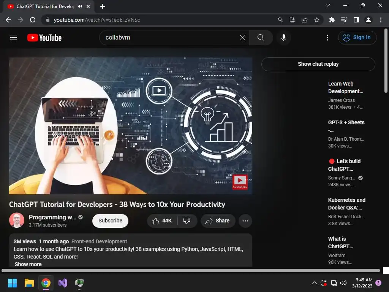The image size is (389, 292).
Task: Click the vertical page scrollbar
Action: (x=386, y=61)
